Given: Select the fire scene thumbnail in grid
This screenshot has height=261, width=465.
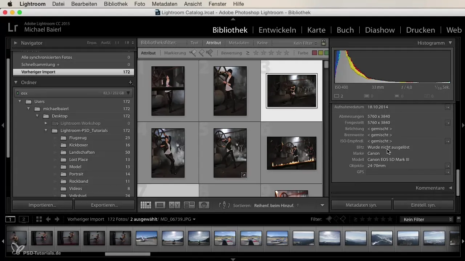Looking at the screenshot, I should click(291, 153).
